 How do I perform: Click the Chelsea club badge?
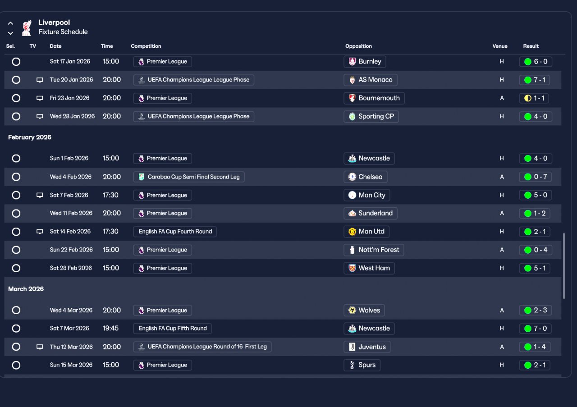(x=353, y=177)
